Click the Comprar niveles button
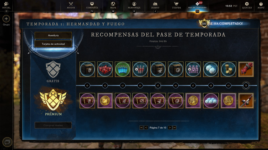Viewport: 268px width, 150px height. [53, 125]
